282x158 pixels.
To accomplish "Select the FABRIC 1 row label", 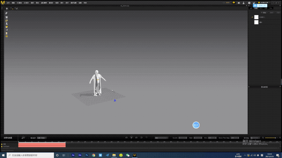I will 262,17.
